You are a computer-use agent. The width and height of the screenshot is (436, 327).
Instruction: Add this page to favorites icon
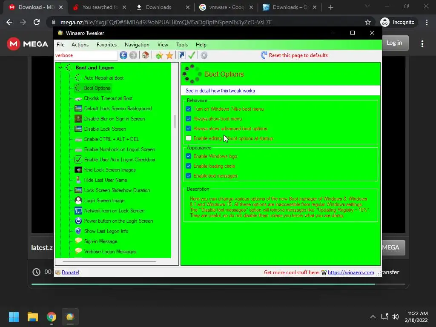159,55
